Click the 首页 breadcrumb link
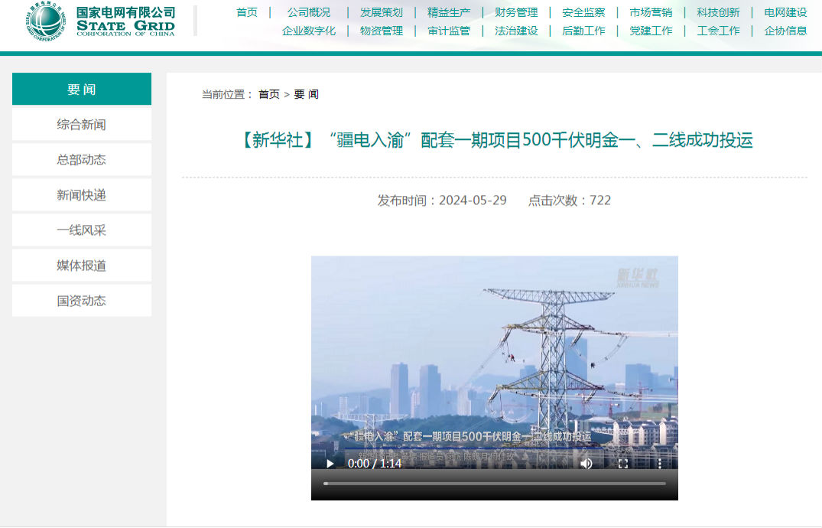 (x=269, y=94)
